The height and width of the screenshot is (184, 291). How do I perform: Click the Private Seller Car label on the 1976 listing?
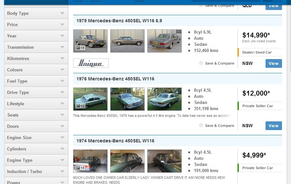(x=257, y=106)
